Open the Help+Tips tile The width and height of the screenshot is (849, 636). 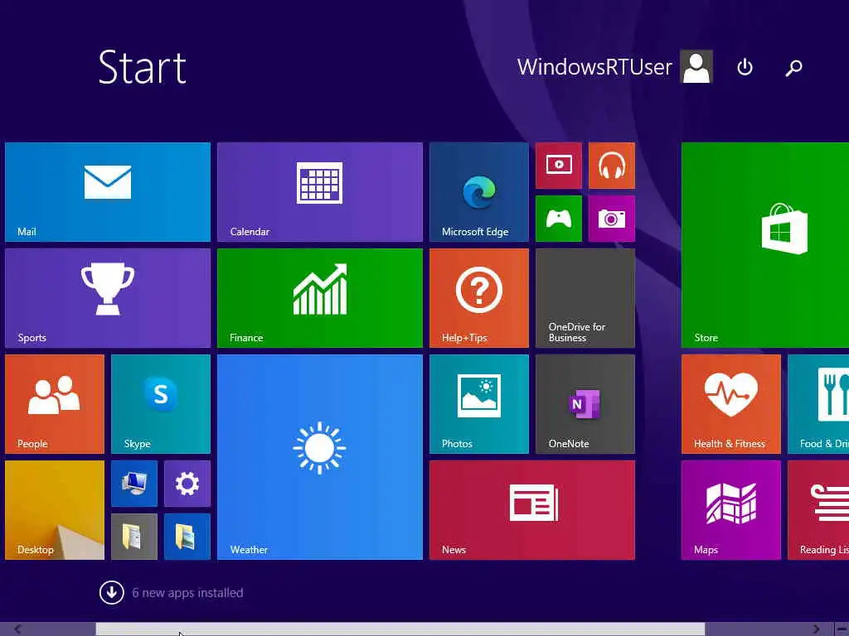tap(479, 298)
